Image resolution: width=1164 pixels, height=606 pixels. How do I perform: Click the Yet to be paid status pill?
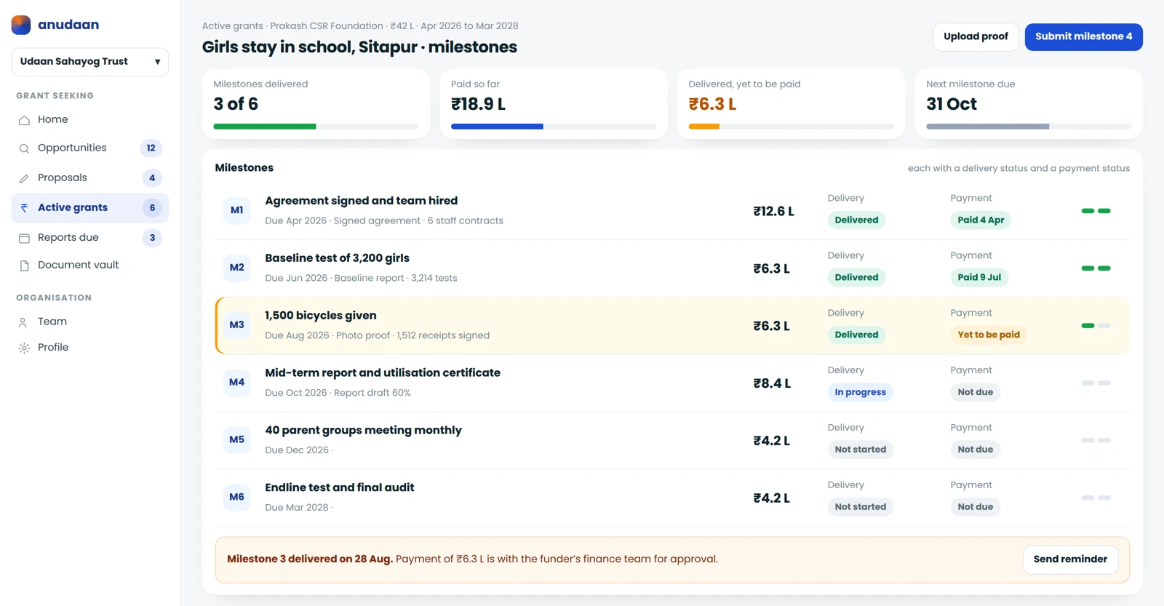click(x=988, y=335)
